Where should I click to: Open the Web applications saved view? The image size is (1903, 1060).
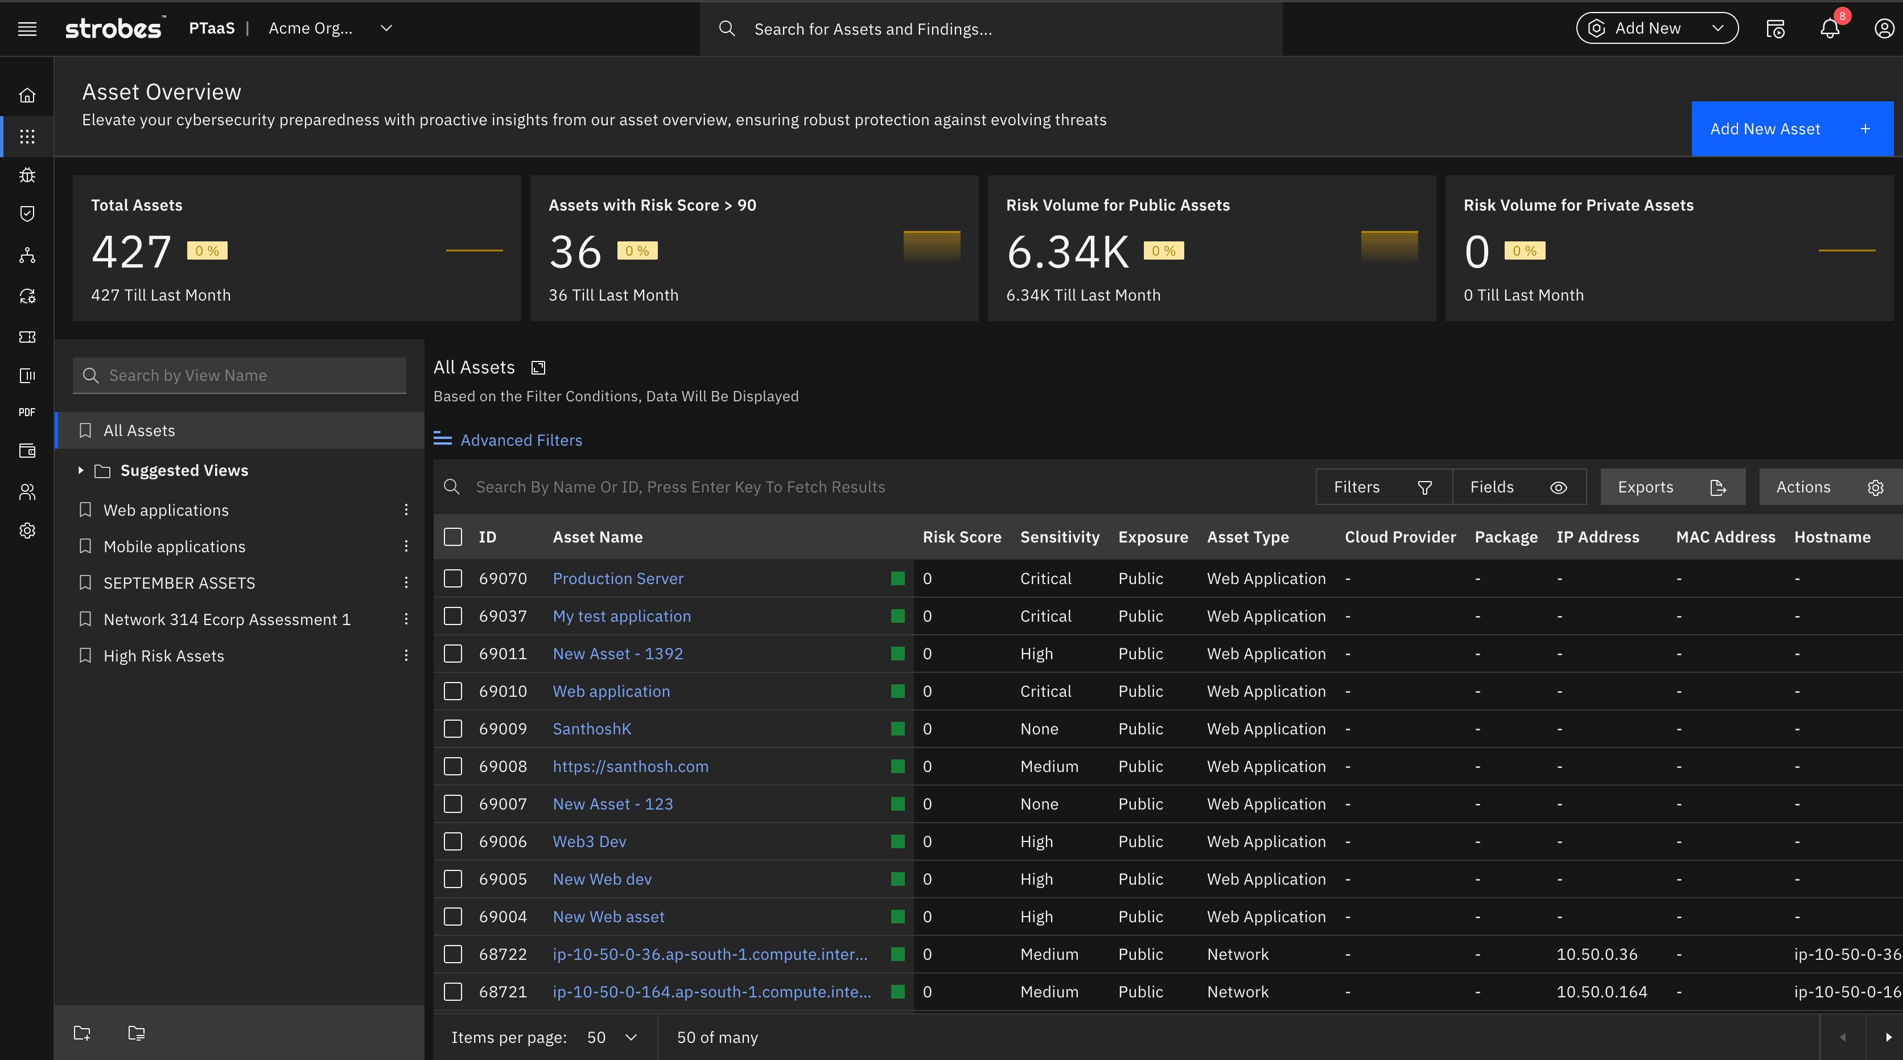pyautogui.click(x=166, y=510)
